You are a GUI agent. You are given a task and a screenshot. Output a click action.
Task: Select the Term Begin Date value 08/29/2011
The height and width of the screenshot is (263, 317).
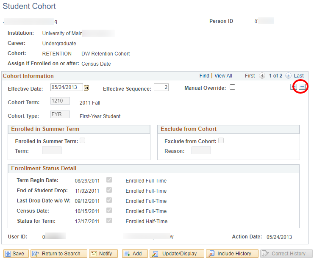pyautogui.click(x=87, y=181)
